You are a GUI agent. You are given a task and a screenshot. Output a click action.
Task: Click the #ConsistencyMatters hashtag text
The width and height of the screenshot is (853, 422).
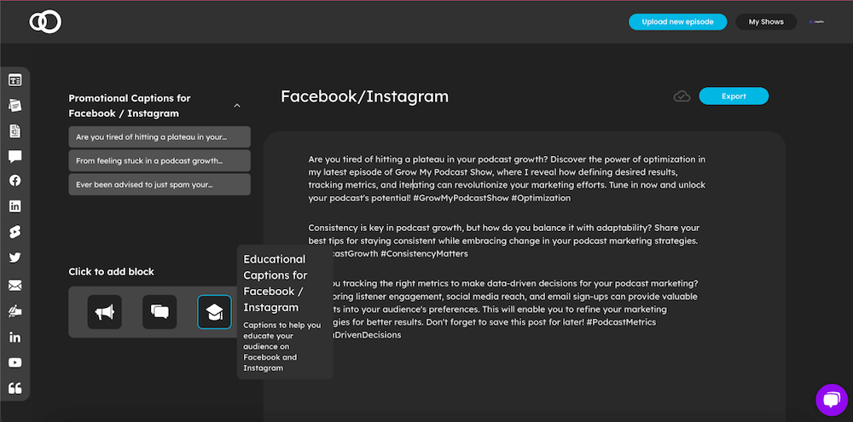point(424,253)
